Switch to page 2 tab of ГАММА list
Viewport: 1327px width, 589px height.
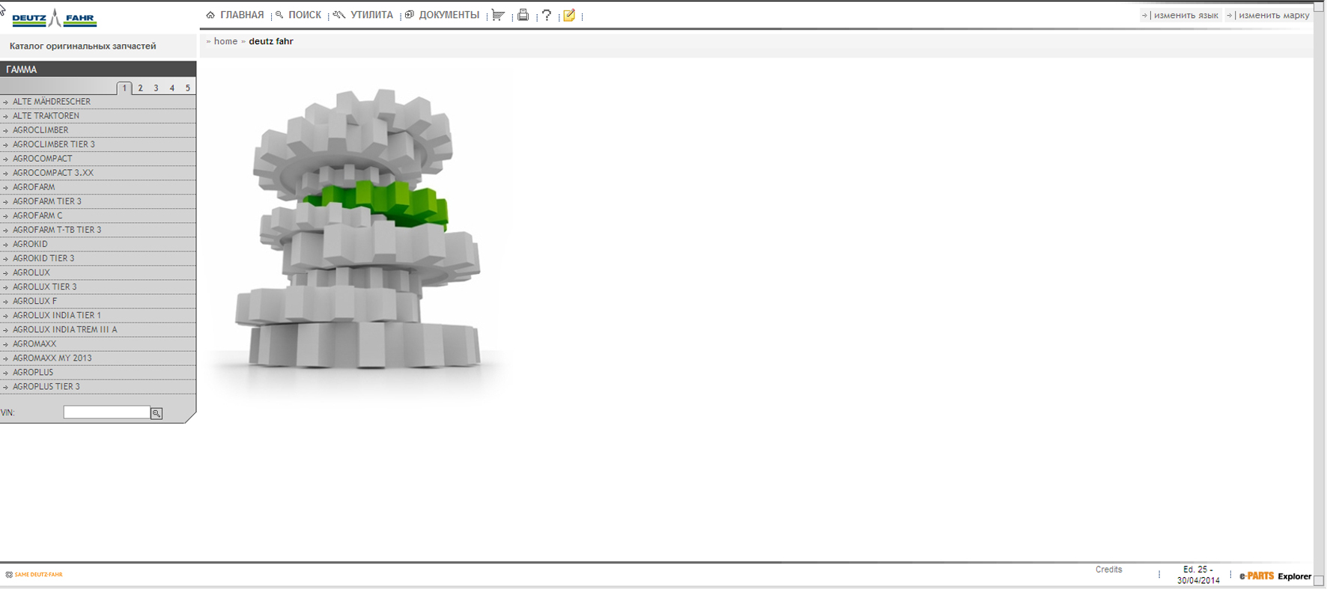(x=140, y=88)
